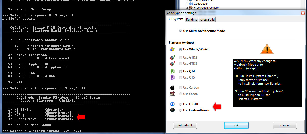Click the CodeOcean wave icon

[x=191, y=4]
